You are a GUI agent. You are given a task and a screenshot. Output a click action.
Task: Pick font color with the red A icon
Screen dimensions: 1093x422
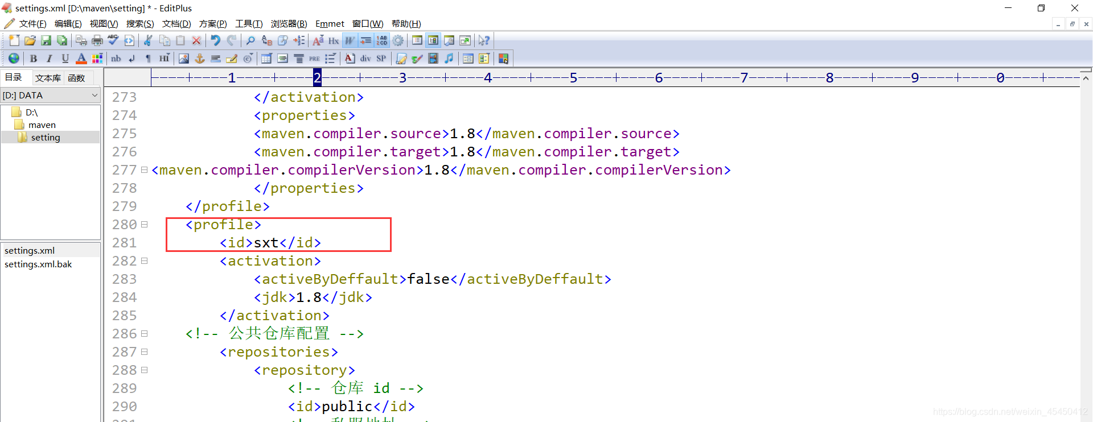click(x=81, y=58)
